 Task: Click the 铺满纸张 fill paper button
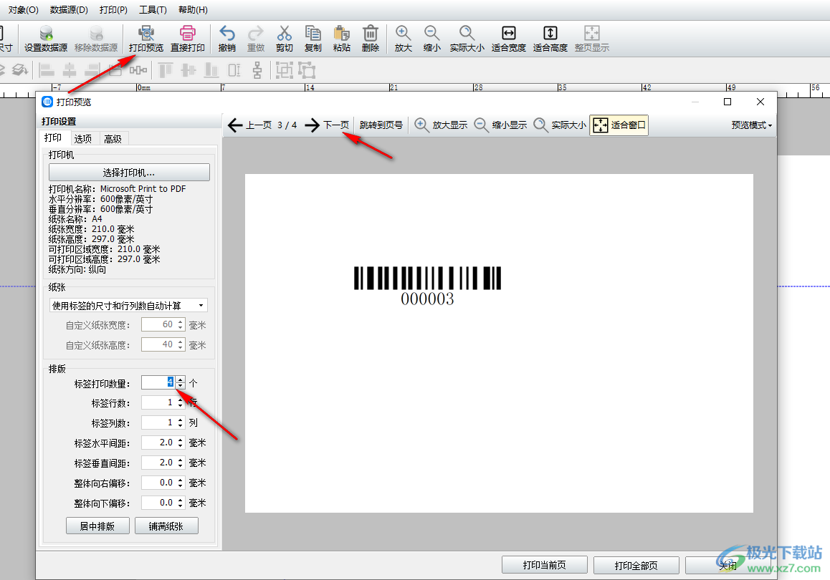tap(166, 526)
